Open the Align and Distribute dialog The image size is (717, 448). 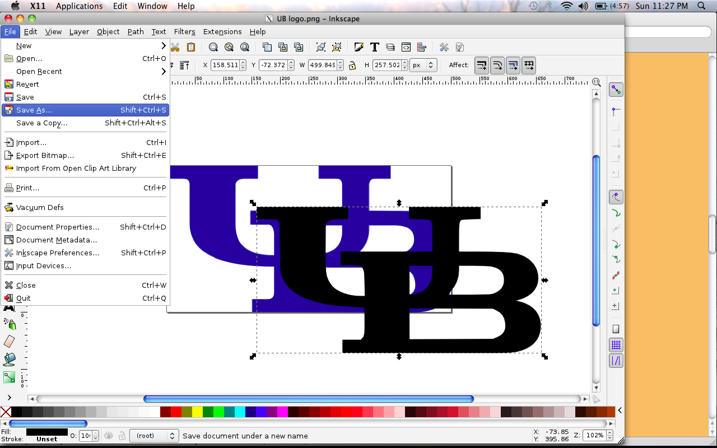tap(422, 47)
